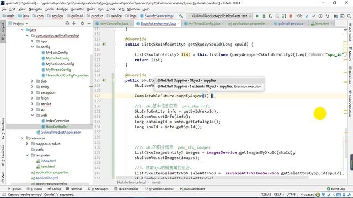Open the File menu
This screenshot has height=198, width=353.
click(x=4, y=9)
